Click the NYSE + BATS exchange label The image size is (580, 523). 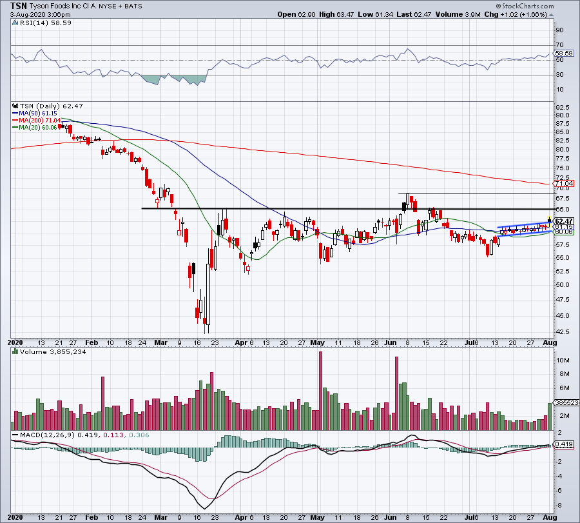coord(121,6)
